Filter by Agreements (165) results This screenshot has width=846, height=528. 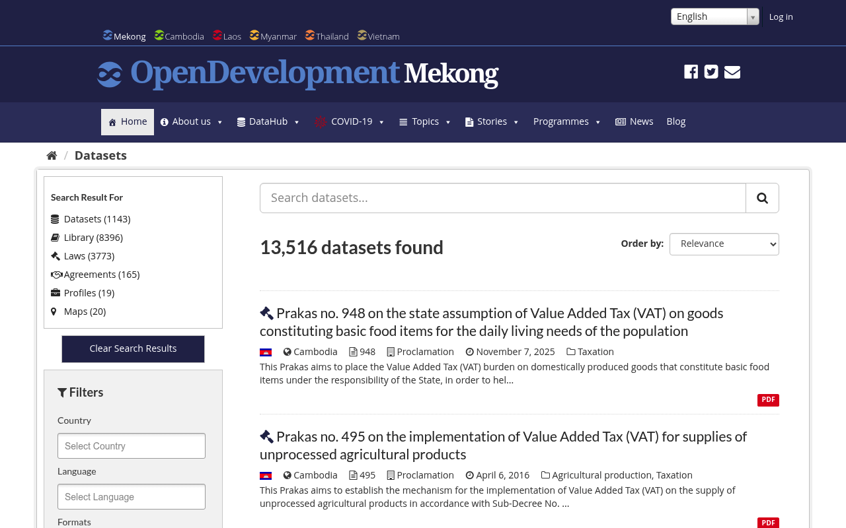[x=102, y=275]
